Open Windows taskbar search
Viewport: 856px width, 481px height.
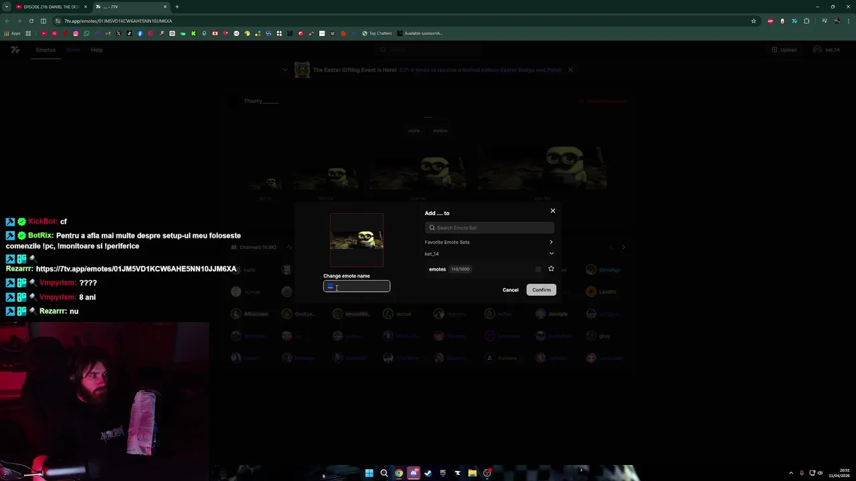[384, 473]
